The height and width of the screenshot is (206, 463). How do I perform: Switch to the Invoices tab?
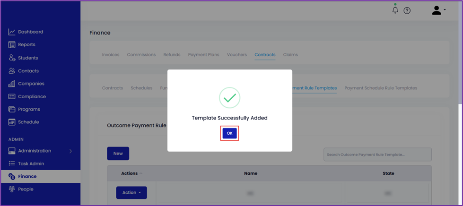tap(111, 55)
